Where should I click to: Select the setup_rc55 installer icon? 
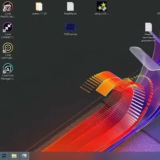(x=102, y=7)
